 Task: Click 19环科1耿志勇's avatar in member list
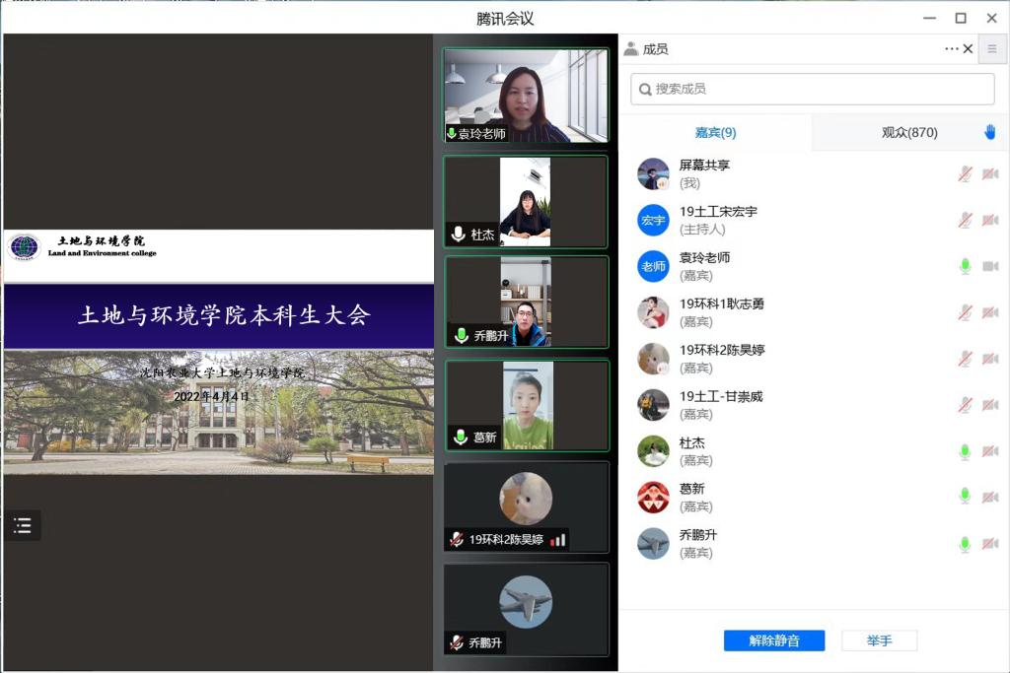(653, 312)
